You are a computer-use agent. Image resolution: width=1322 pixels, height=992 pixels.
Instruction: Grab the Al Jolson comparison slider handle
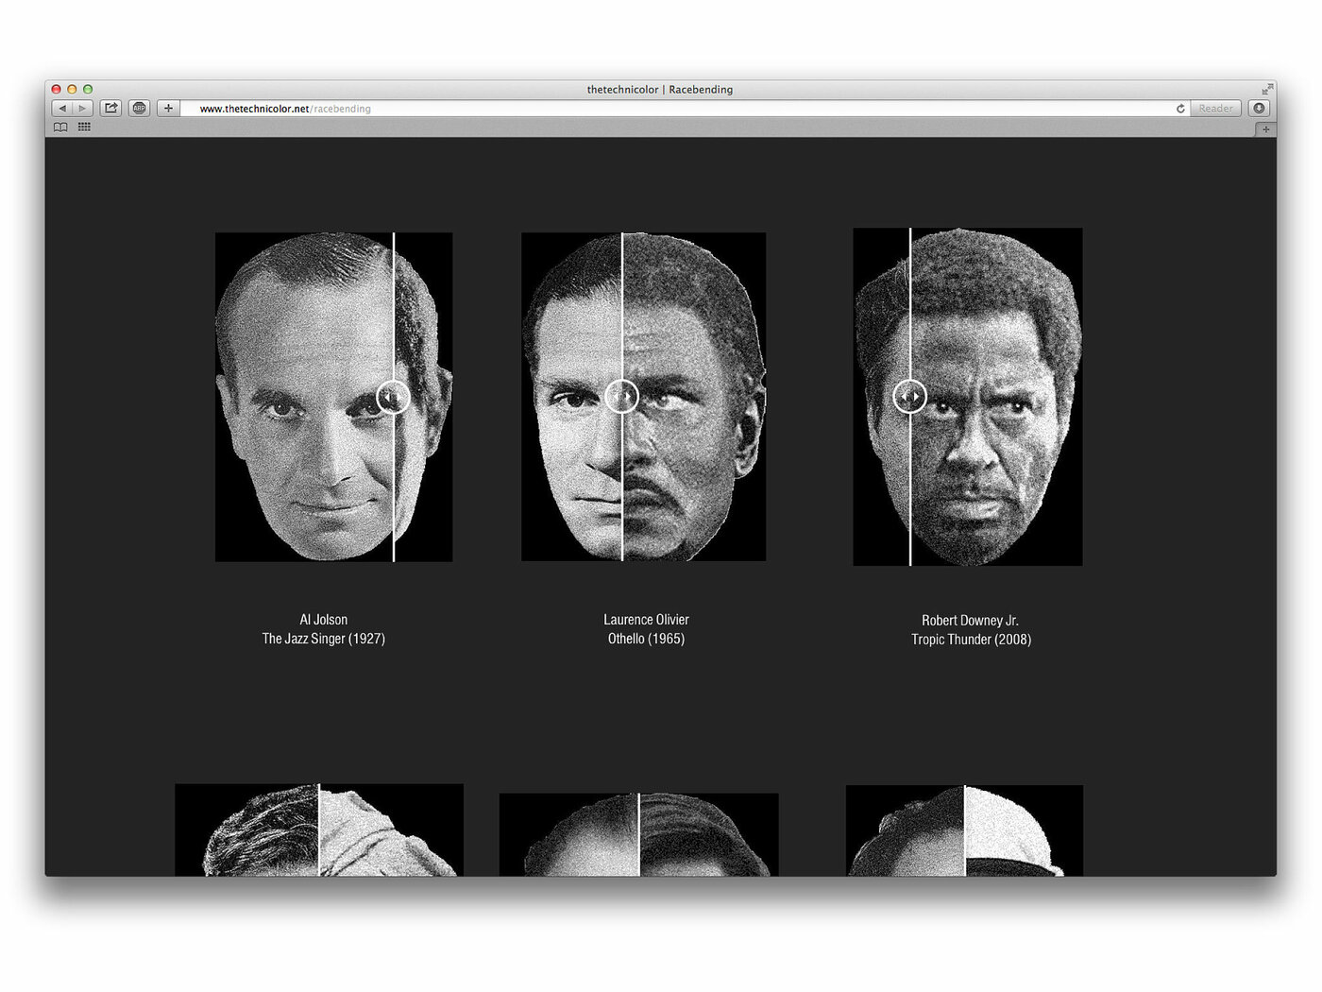(394, 397)
